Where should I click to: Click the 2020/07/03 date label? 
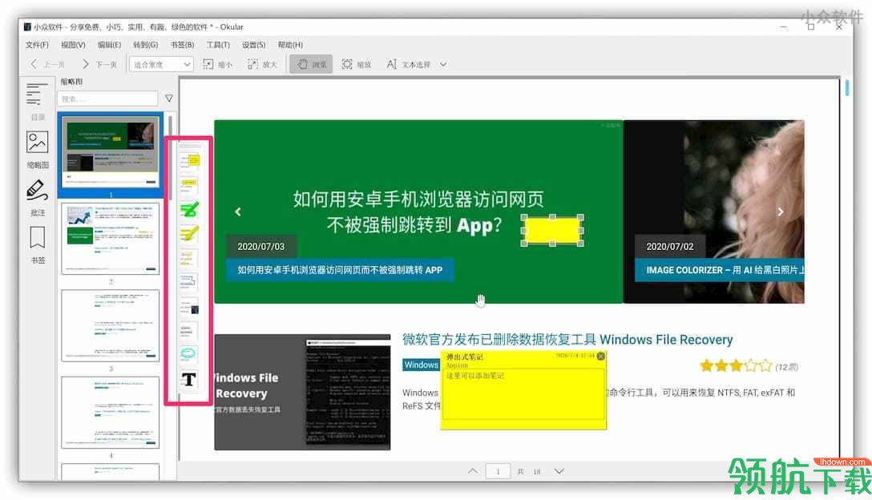point(260,246)
